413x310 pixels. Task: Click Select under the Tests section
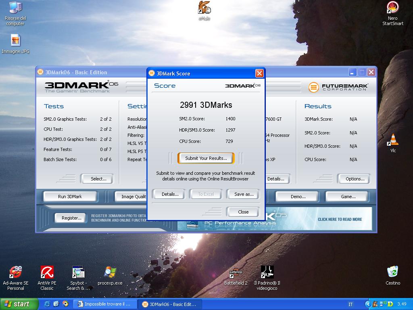click(97, 179)
